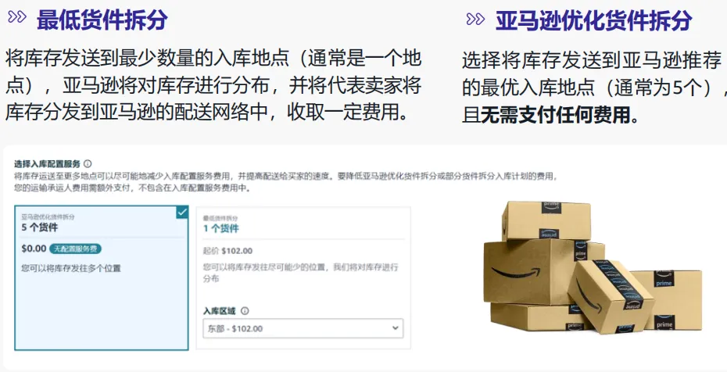Click double-chevron icon beside 亚马逊优化货件拆分 heading
The width and height of the screenshot is (727, 372).
pos(475,20)
